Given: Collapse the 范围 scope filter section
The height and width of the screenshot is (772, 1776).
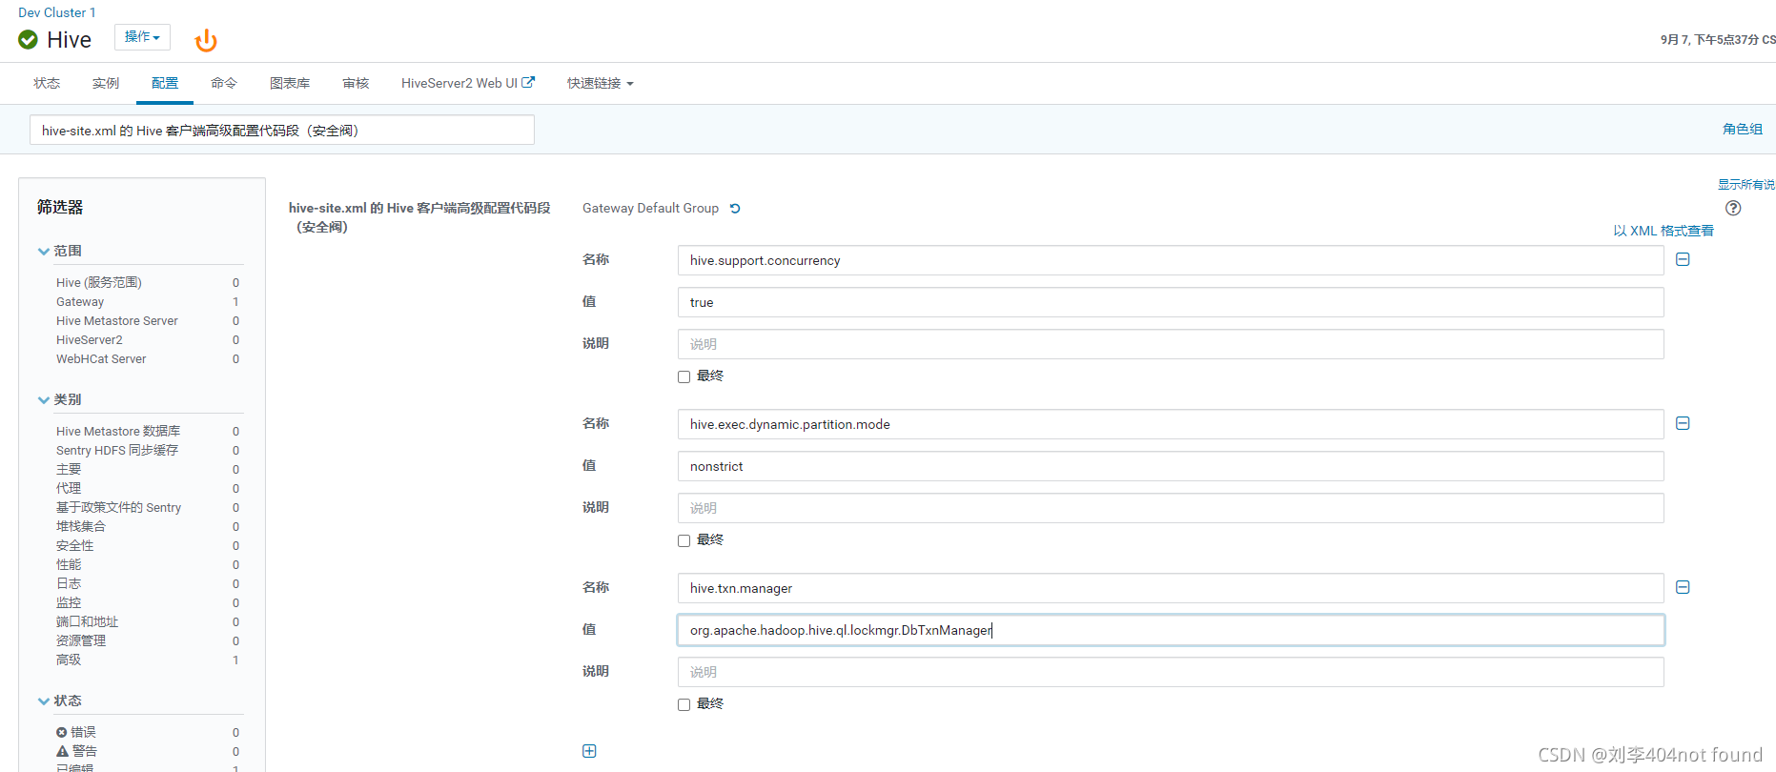Looking at the screenshot, I should tap(59, 251).
